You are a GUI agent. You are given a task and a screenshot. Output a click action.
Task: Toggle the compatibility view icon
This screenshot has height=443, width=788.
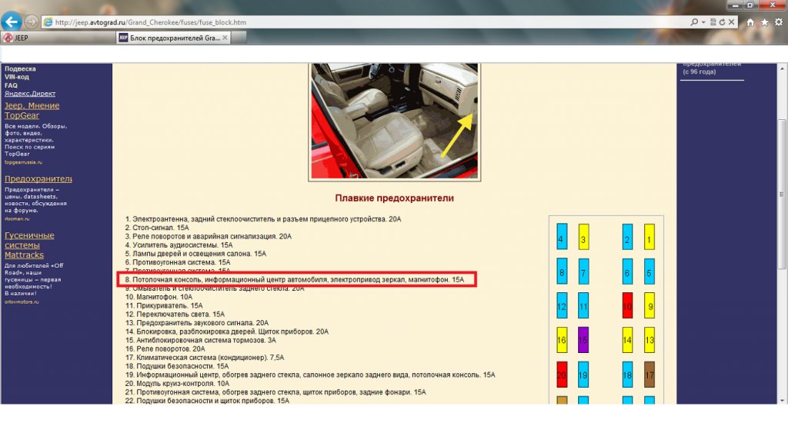click(713, 22)
